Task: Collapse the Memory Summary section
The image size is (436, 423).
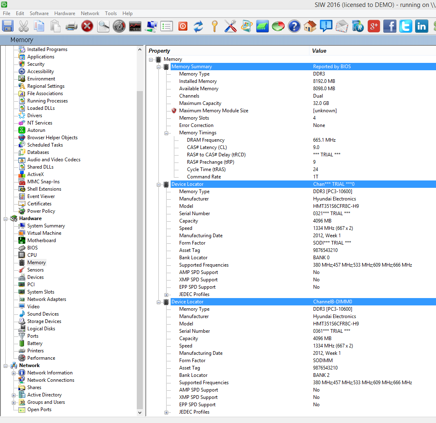Action: click(158, 67)
